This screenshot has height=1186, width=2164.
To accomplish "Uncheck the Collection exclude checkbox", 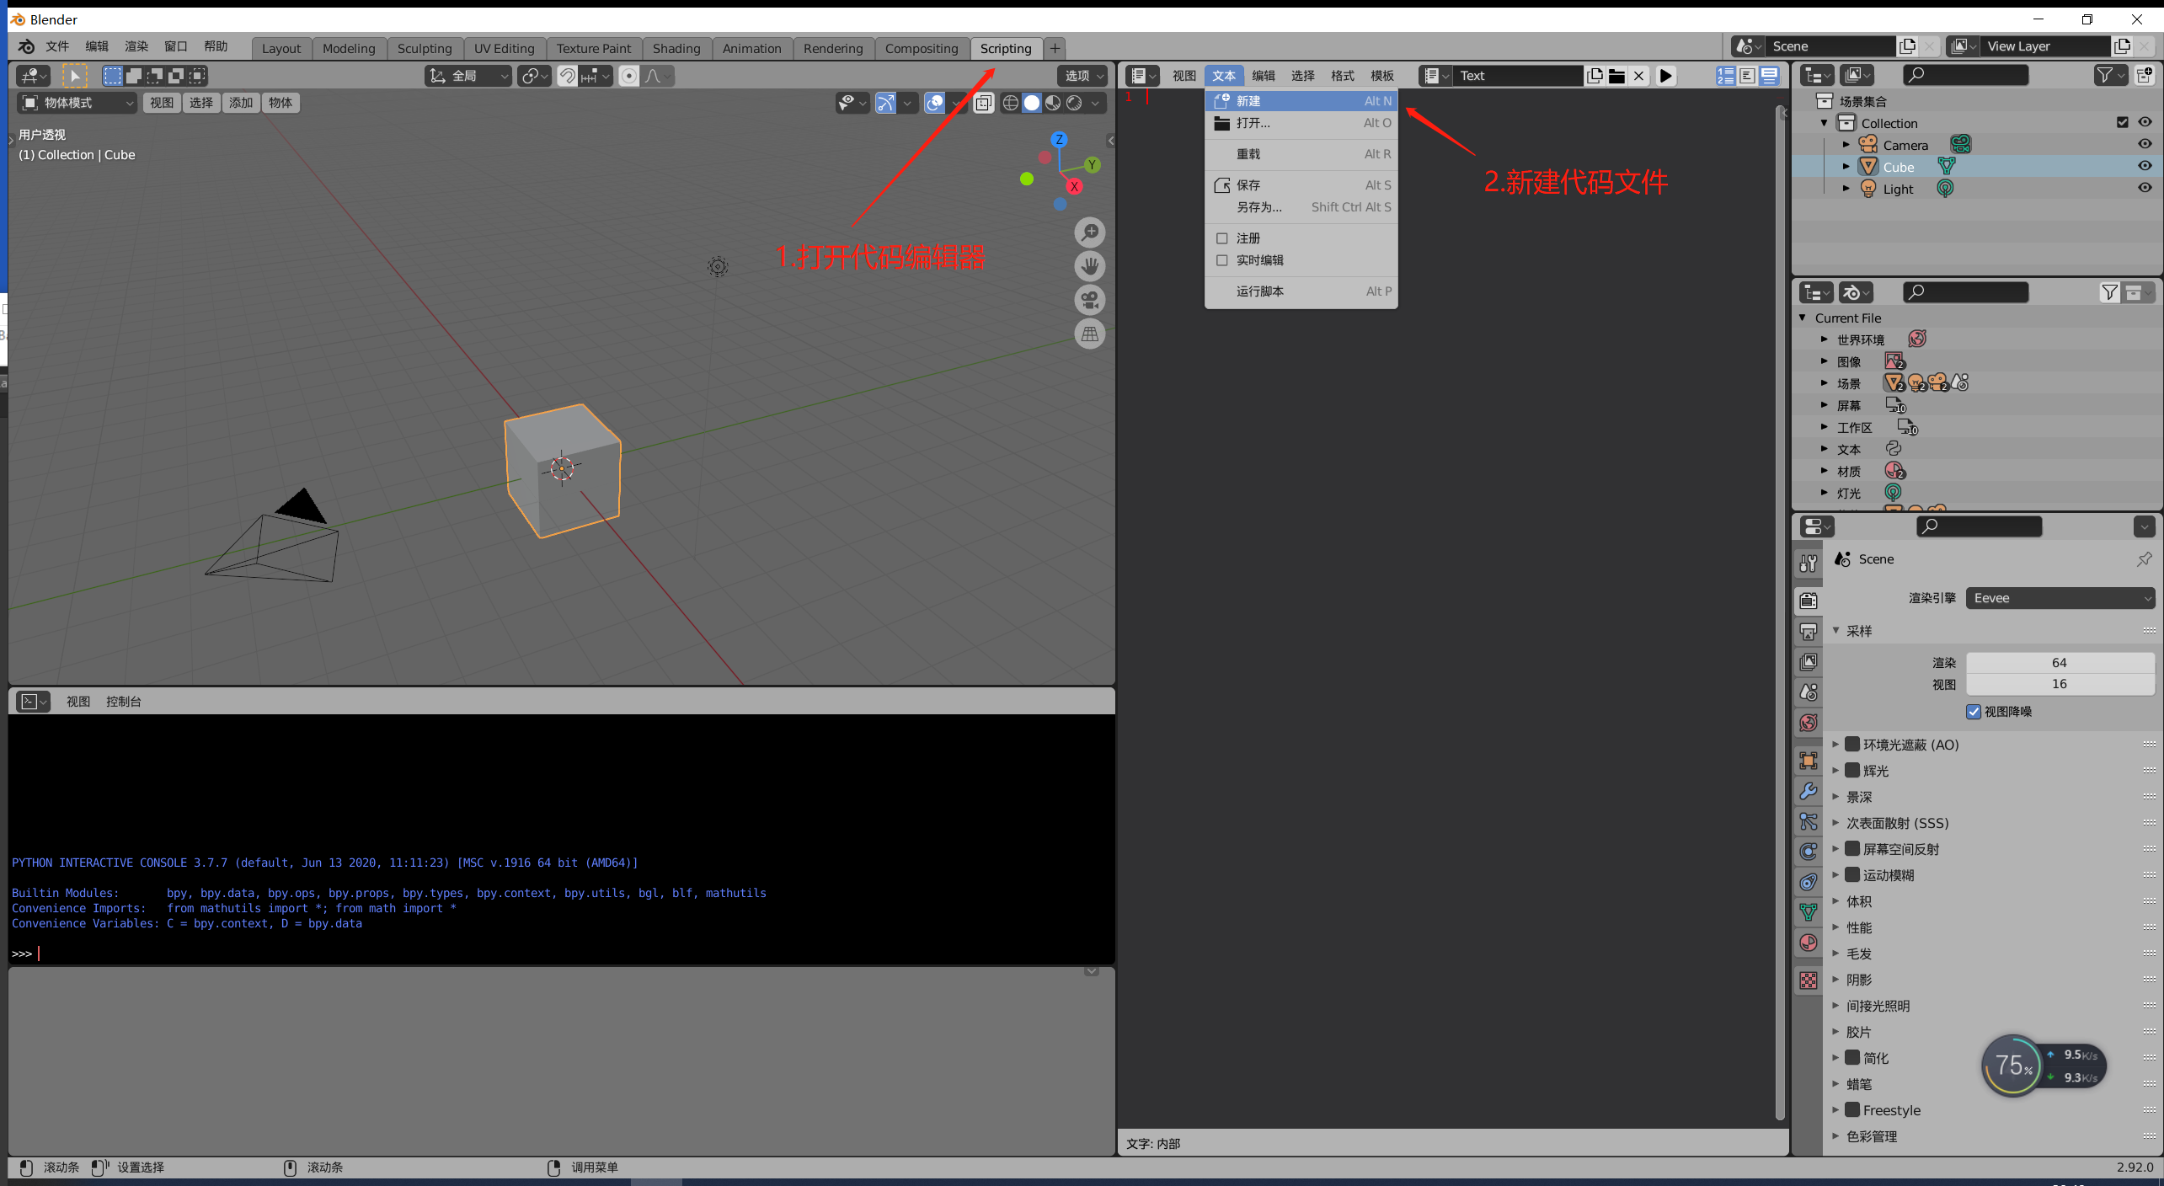I will [x=2122, y=122].
